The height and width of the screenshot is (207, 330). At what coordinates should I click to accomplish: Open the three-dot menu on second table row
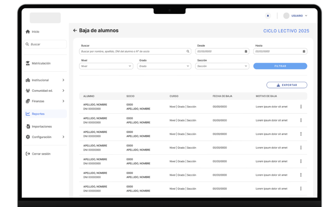(301, 120)
